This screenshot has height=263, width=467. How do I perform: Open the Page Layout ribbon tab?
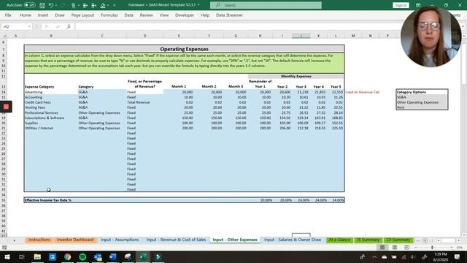click(x=82, y=15)
